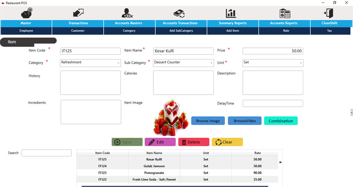This screenshot has width=353, height=187.
Task: Switch to the Employee tab
Action: pyautogui.click(x=26, y=31)
